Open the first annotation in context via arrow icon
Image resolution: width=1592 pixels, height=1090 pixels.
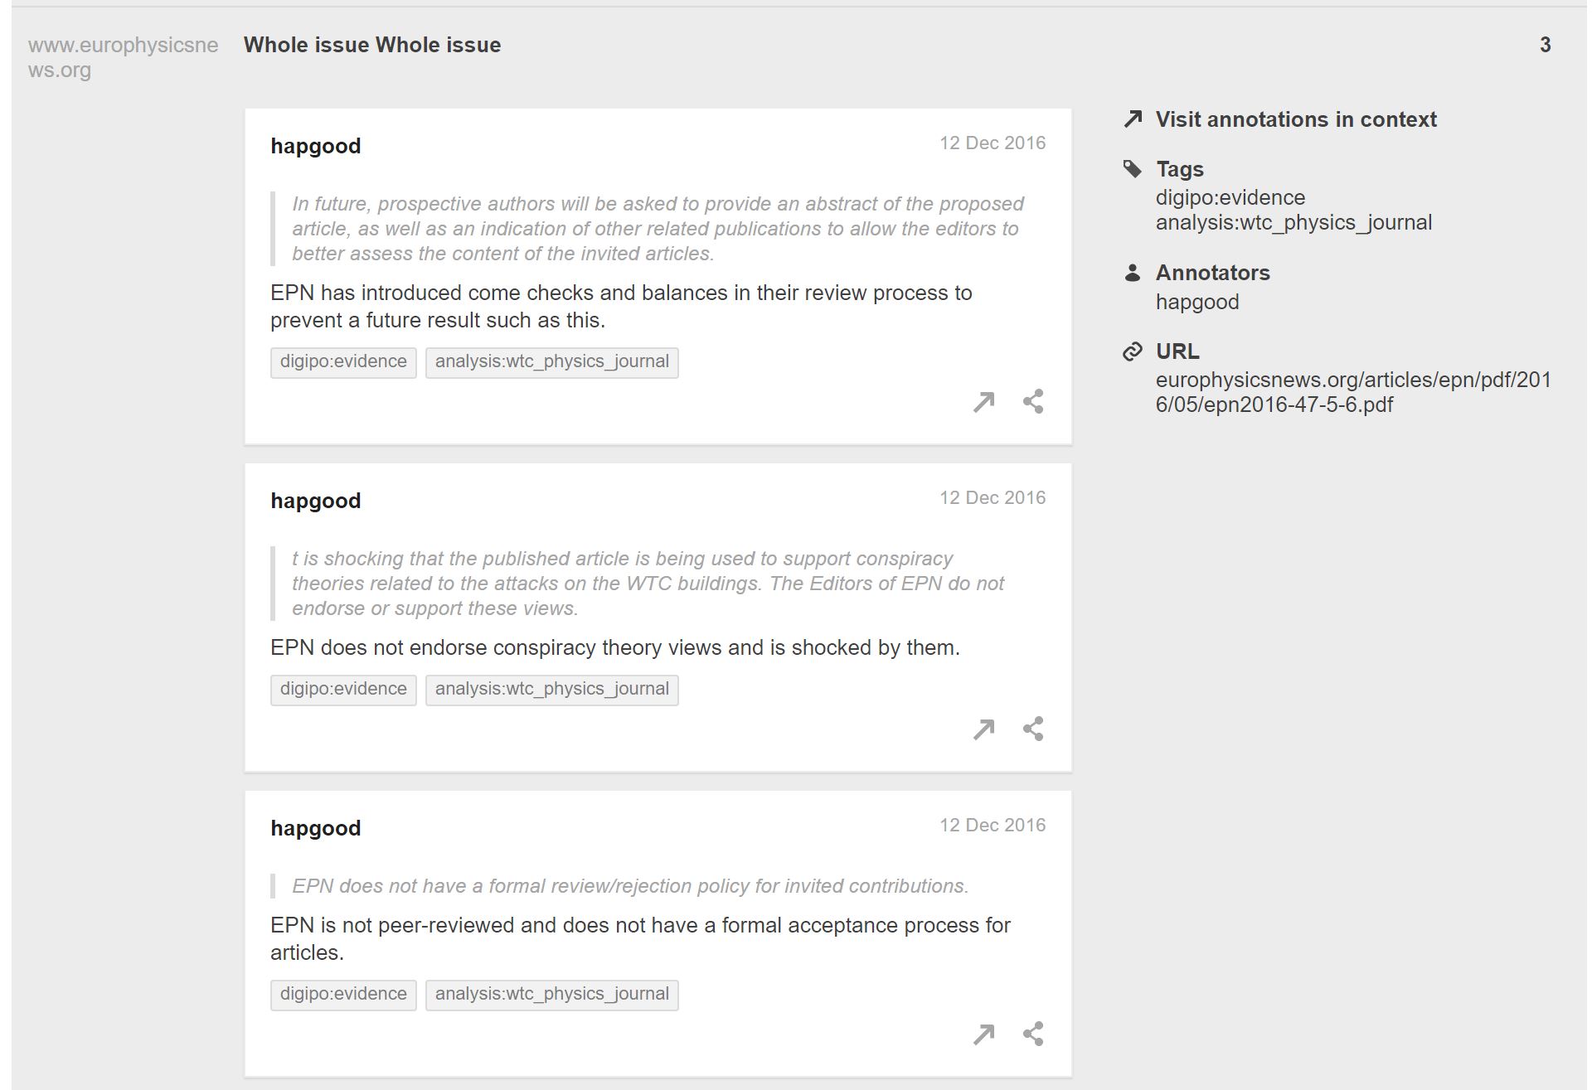[983, 402]
